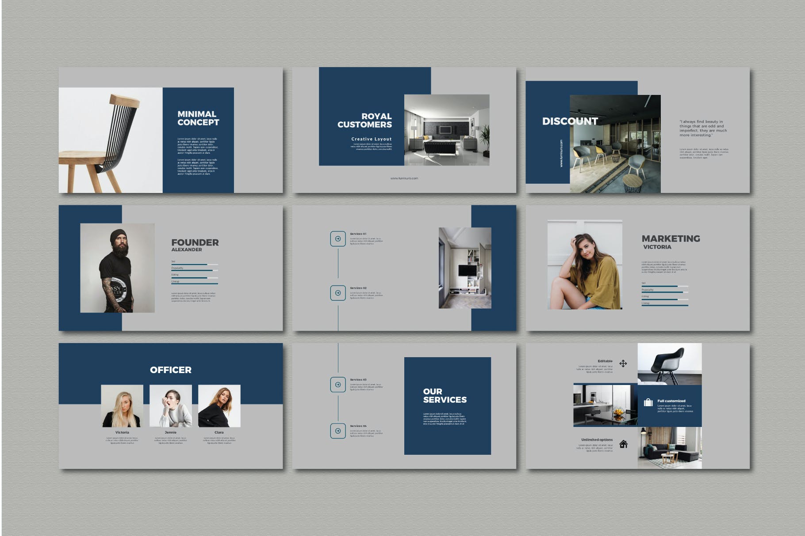805x536 pixels.
Task: Click the Full customized label
Action: tap(671, 401)
